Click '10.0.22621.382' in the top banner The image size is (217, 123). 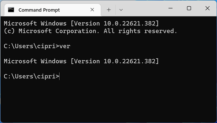(x=129, y=23)
